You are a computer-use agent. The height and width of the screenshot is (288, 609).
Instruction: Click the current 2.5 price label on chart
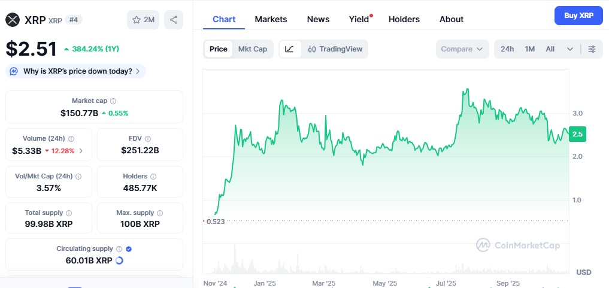tap(577, 134)
